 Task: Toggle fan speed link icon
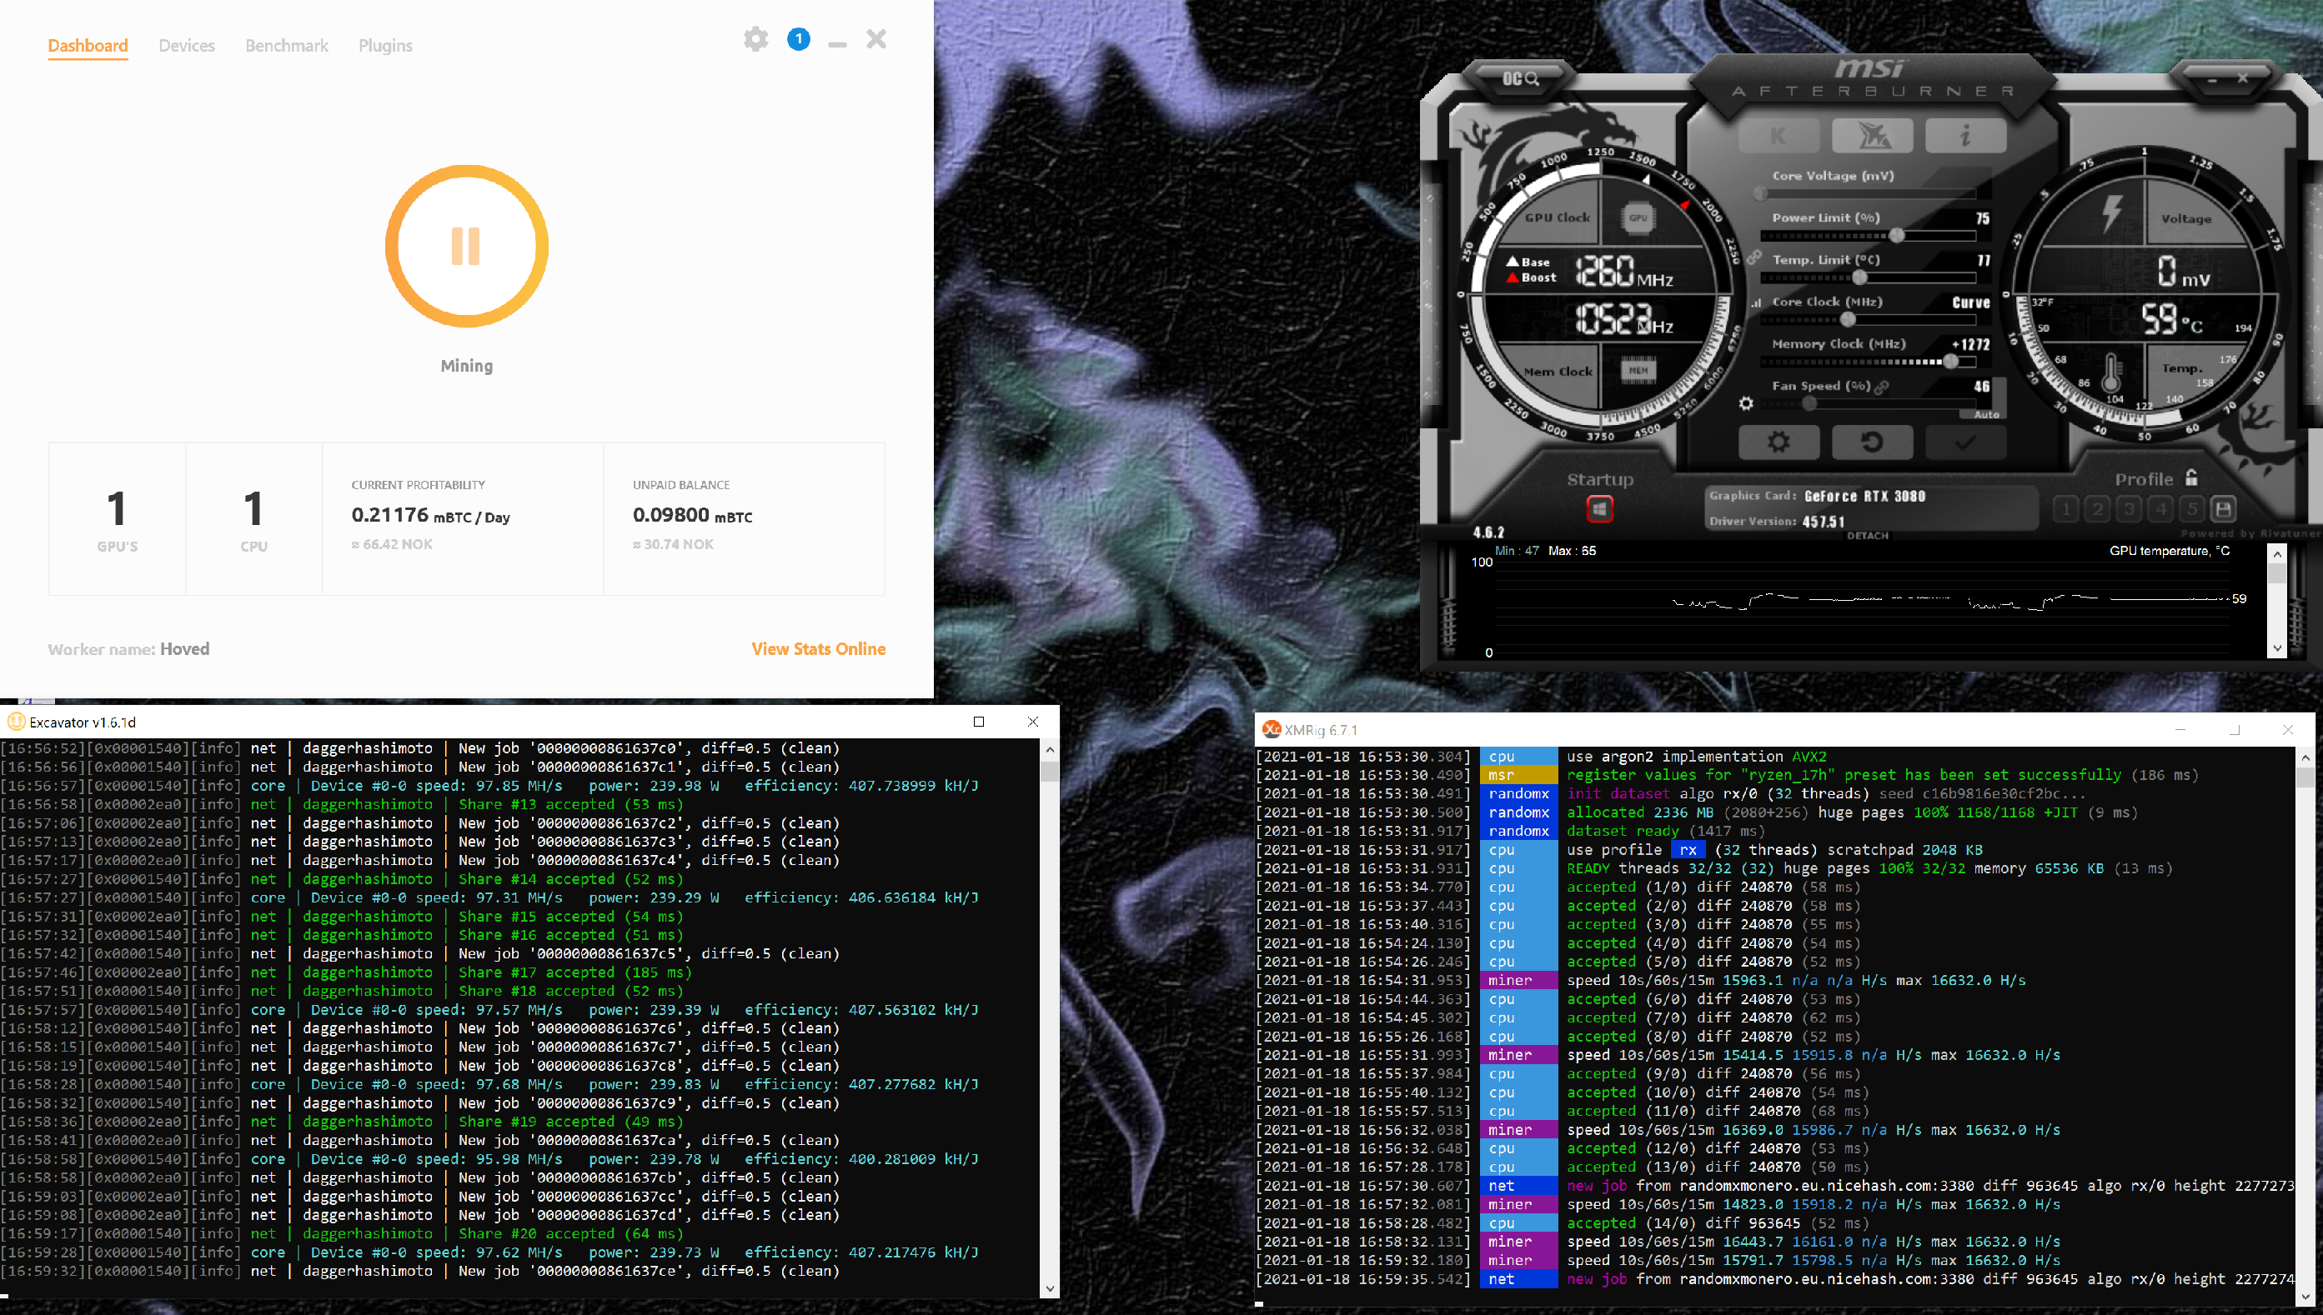tap(1881, 387)
